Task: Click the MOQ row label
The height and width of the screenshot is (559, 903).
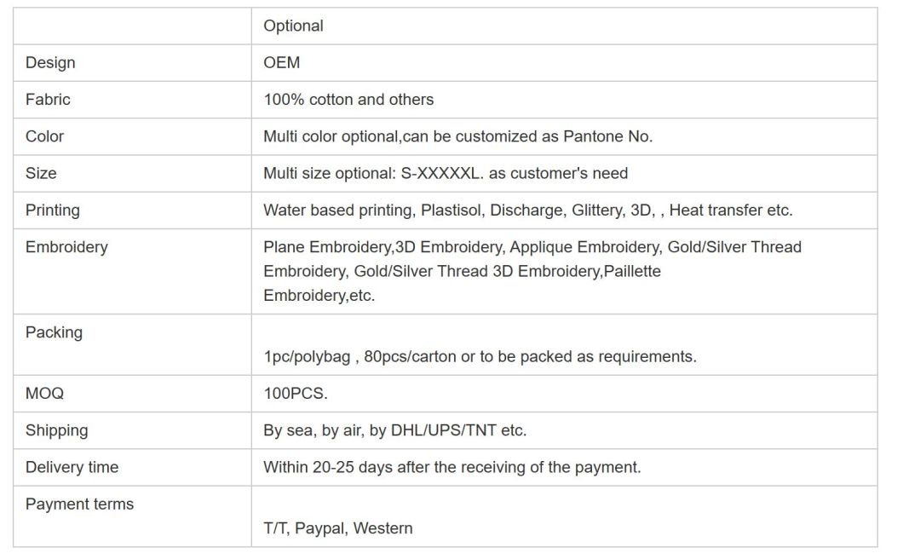Action: point(44,394)
